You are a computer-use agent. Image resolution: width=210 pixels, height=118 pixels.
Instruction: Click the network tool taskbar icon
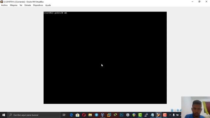tap(146, 115)
